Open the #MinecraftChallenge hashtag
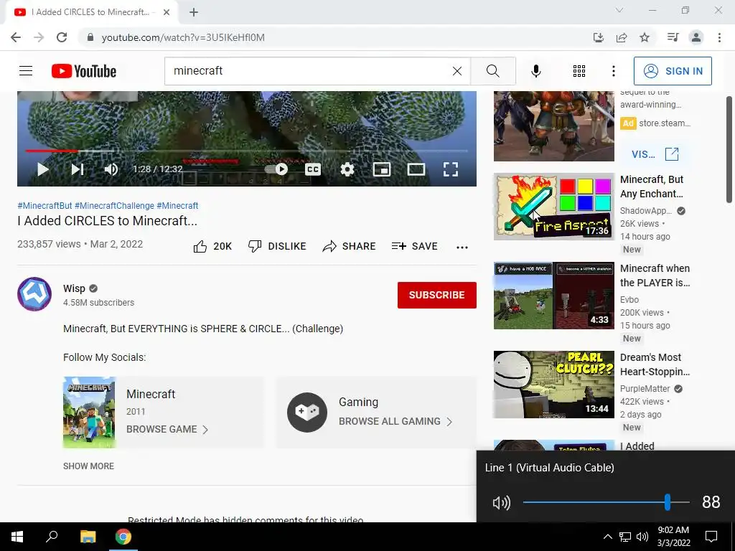Viewport: 735px width, 551px height. (x=114, y=206)
